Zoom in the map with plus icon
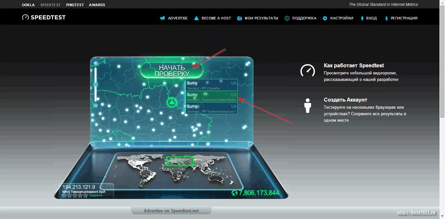Image resolution: width=445 pixels, height=219 pixels. 96,63
